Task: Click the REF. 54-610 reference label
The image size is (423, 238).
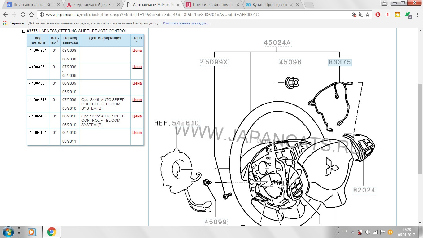Action: point(177,123)
